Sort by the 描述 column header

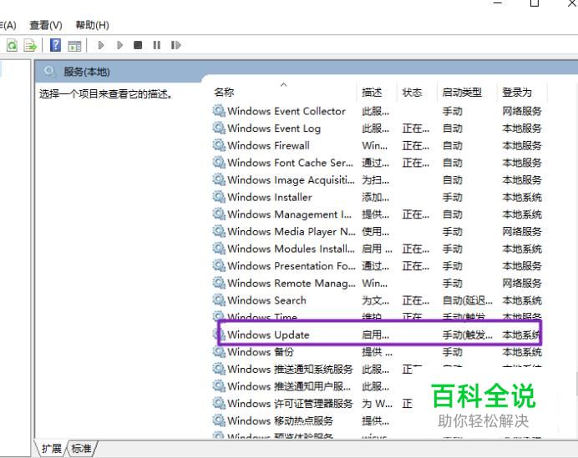point(372,92)
